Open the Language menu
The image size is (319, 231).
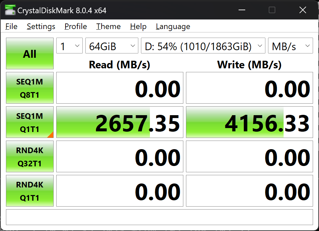click(x=173, y=27)
